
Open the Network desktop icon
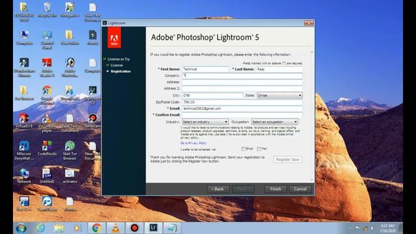pyautogui.click(x=24, y=175)
